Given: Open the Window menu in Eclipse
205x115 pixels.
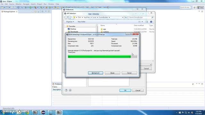Looking at the screenshot, I should [51, 4].
